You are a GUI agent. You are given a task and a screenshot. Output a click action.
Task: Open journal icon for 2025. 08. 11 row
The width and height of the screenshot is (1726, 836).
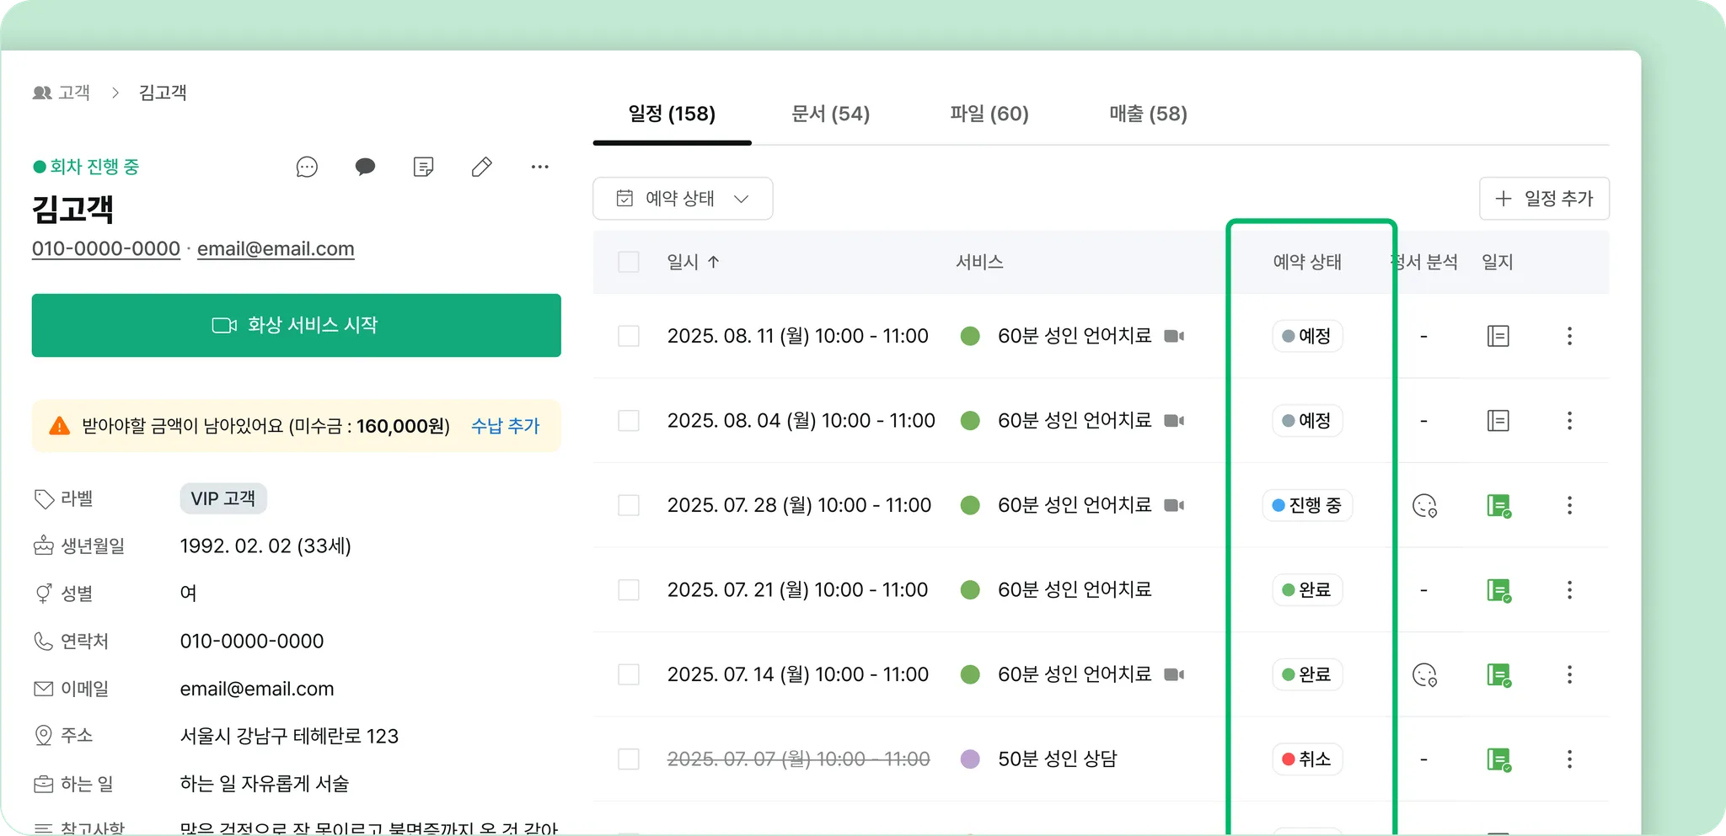coord(1498,336)
